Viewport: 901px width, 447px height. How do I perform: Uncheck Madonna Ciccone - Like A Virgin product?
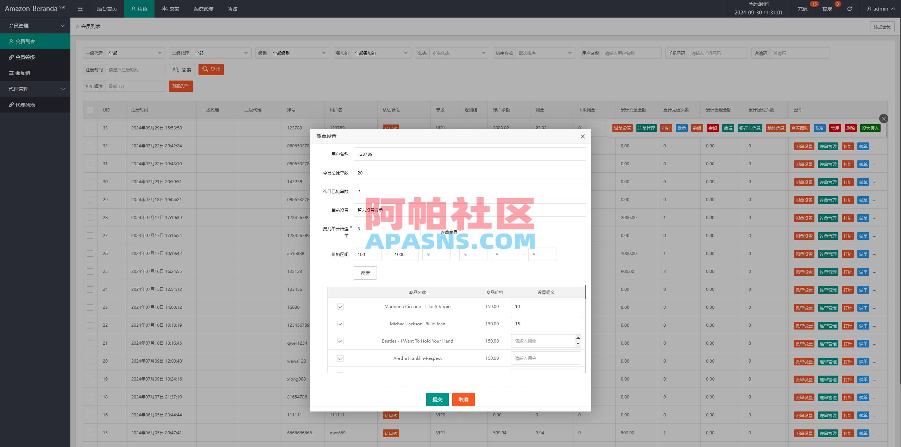click(340, 307)
